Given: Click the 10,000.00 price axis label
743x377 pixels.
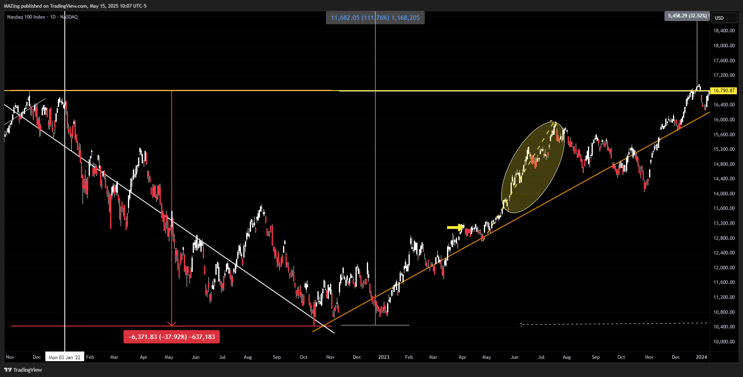Looking at the screenshot, I should (724, 342).
